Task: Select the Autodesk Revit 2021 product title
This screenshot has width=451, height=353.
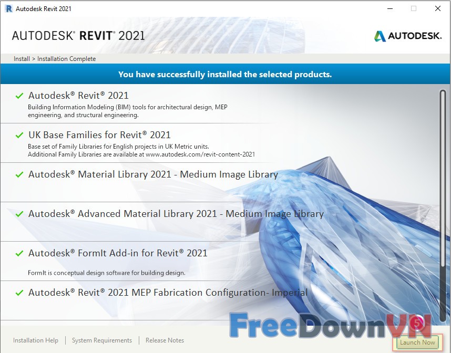Action: point(78,96)
